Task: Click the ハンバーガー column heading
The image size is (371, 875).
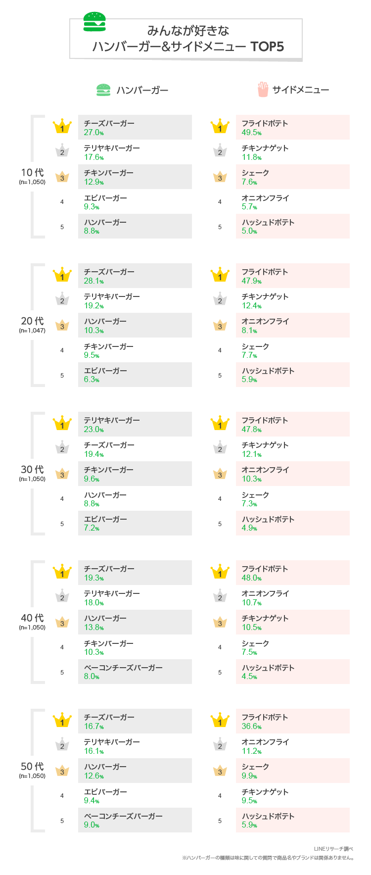Action: coord(142,90)
